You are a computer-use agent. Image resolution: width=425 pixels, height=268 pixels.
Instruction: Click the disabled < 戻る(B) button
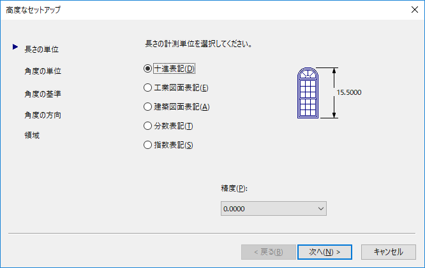click(268, 251)
